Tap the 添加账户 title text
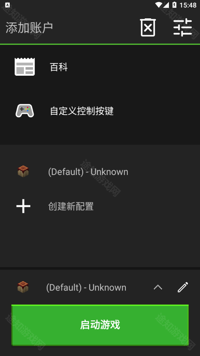This screenshot has width=200, height=356. (x=29, y=28)
